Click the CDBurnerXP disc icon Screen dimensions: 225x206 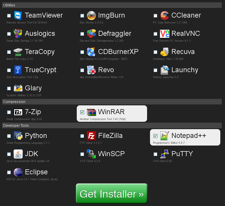tap(91, 52)
